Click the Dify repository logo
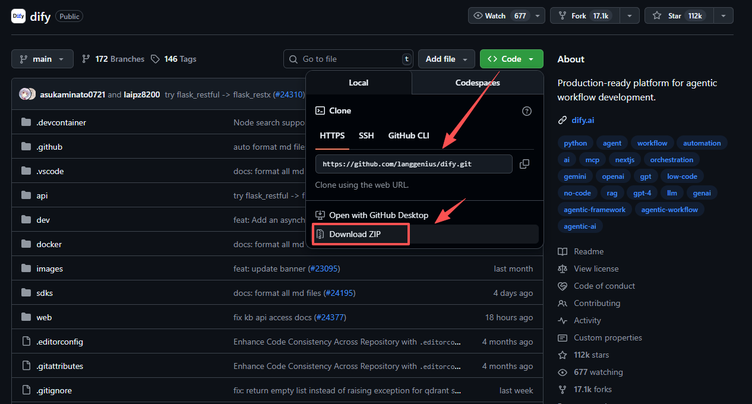 18,16
